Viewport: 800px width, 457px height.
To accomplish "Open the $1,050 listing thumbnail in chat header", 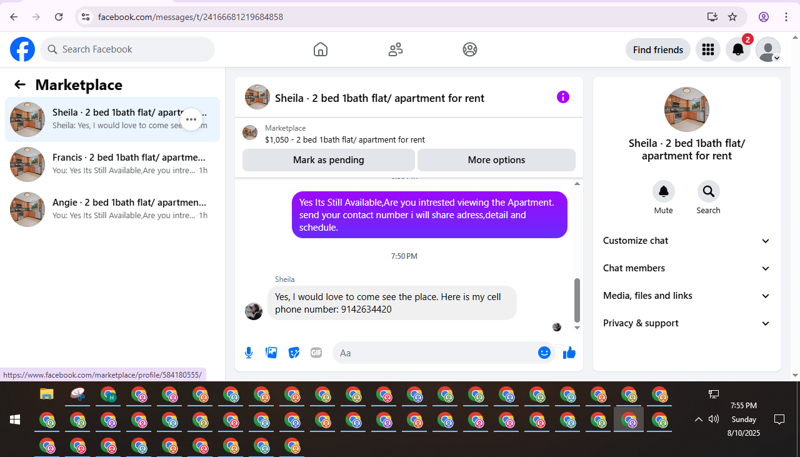I will point(250,133).
